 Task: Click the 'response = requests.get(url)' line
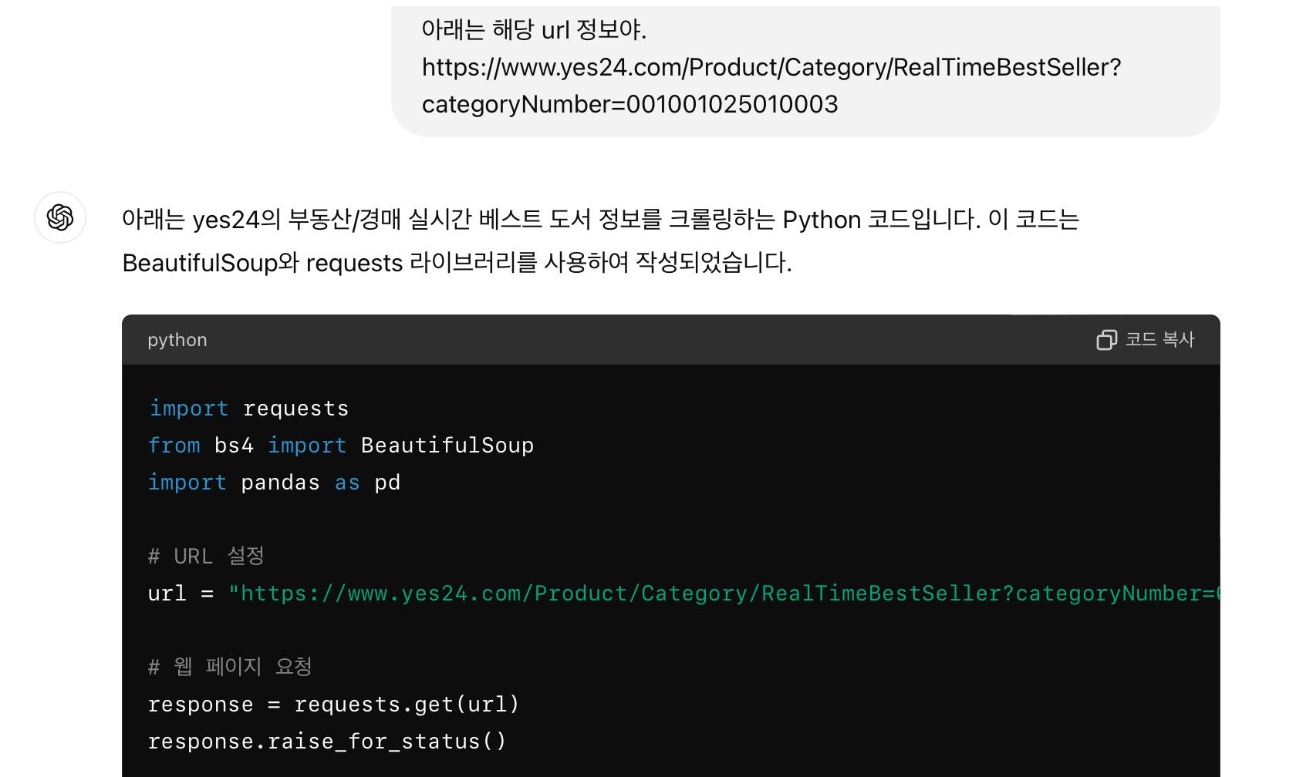tap(333, 705)
